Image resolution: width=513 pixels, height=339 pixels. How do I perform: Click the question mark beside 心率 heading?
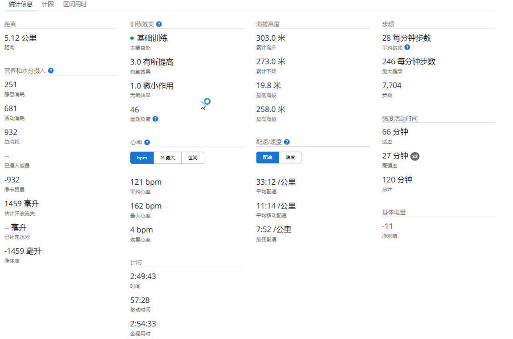pyautogui.click(x=147, y=143)
